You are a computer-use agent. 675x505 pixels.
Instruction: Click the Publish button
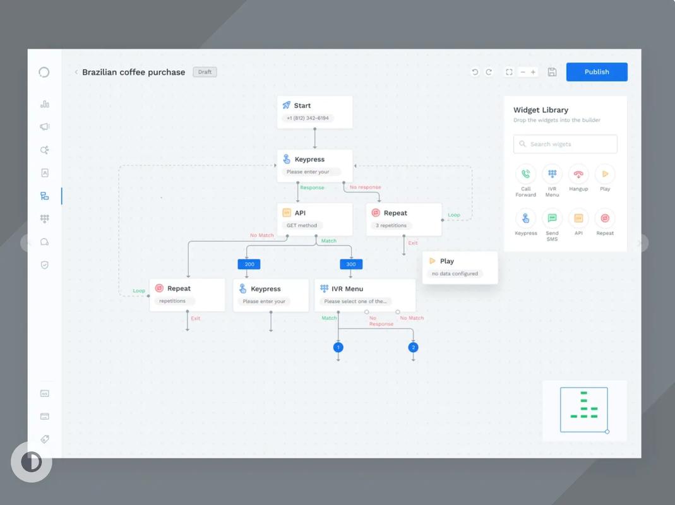coord(597,72)
